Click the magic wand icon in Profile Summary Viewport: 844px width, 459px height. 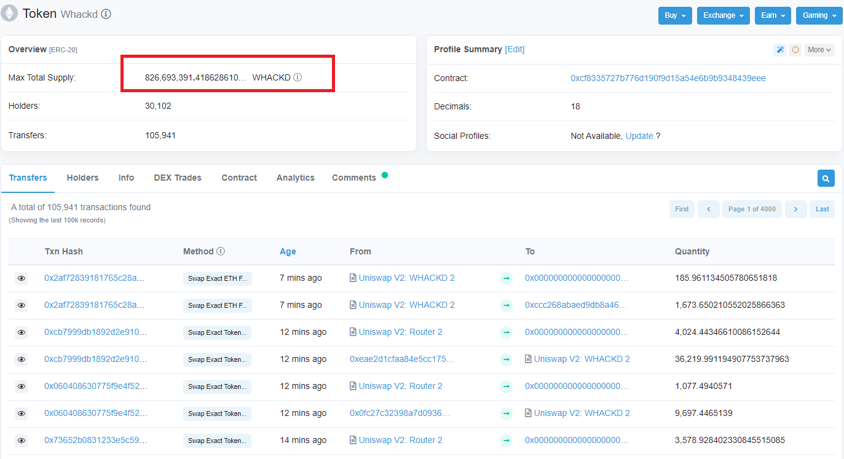pyautogui.click(x=780, y=50)
